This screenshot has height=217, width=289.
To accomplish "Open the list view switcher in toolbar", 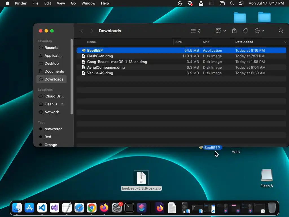I will click(196, 31).
